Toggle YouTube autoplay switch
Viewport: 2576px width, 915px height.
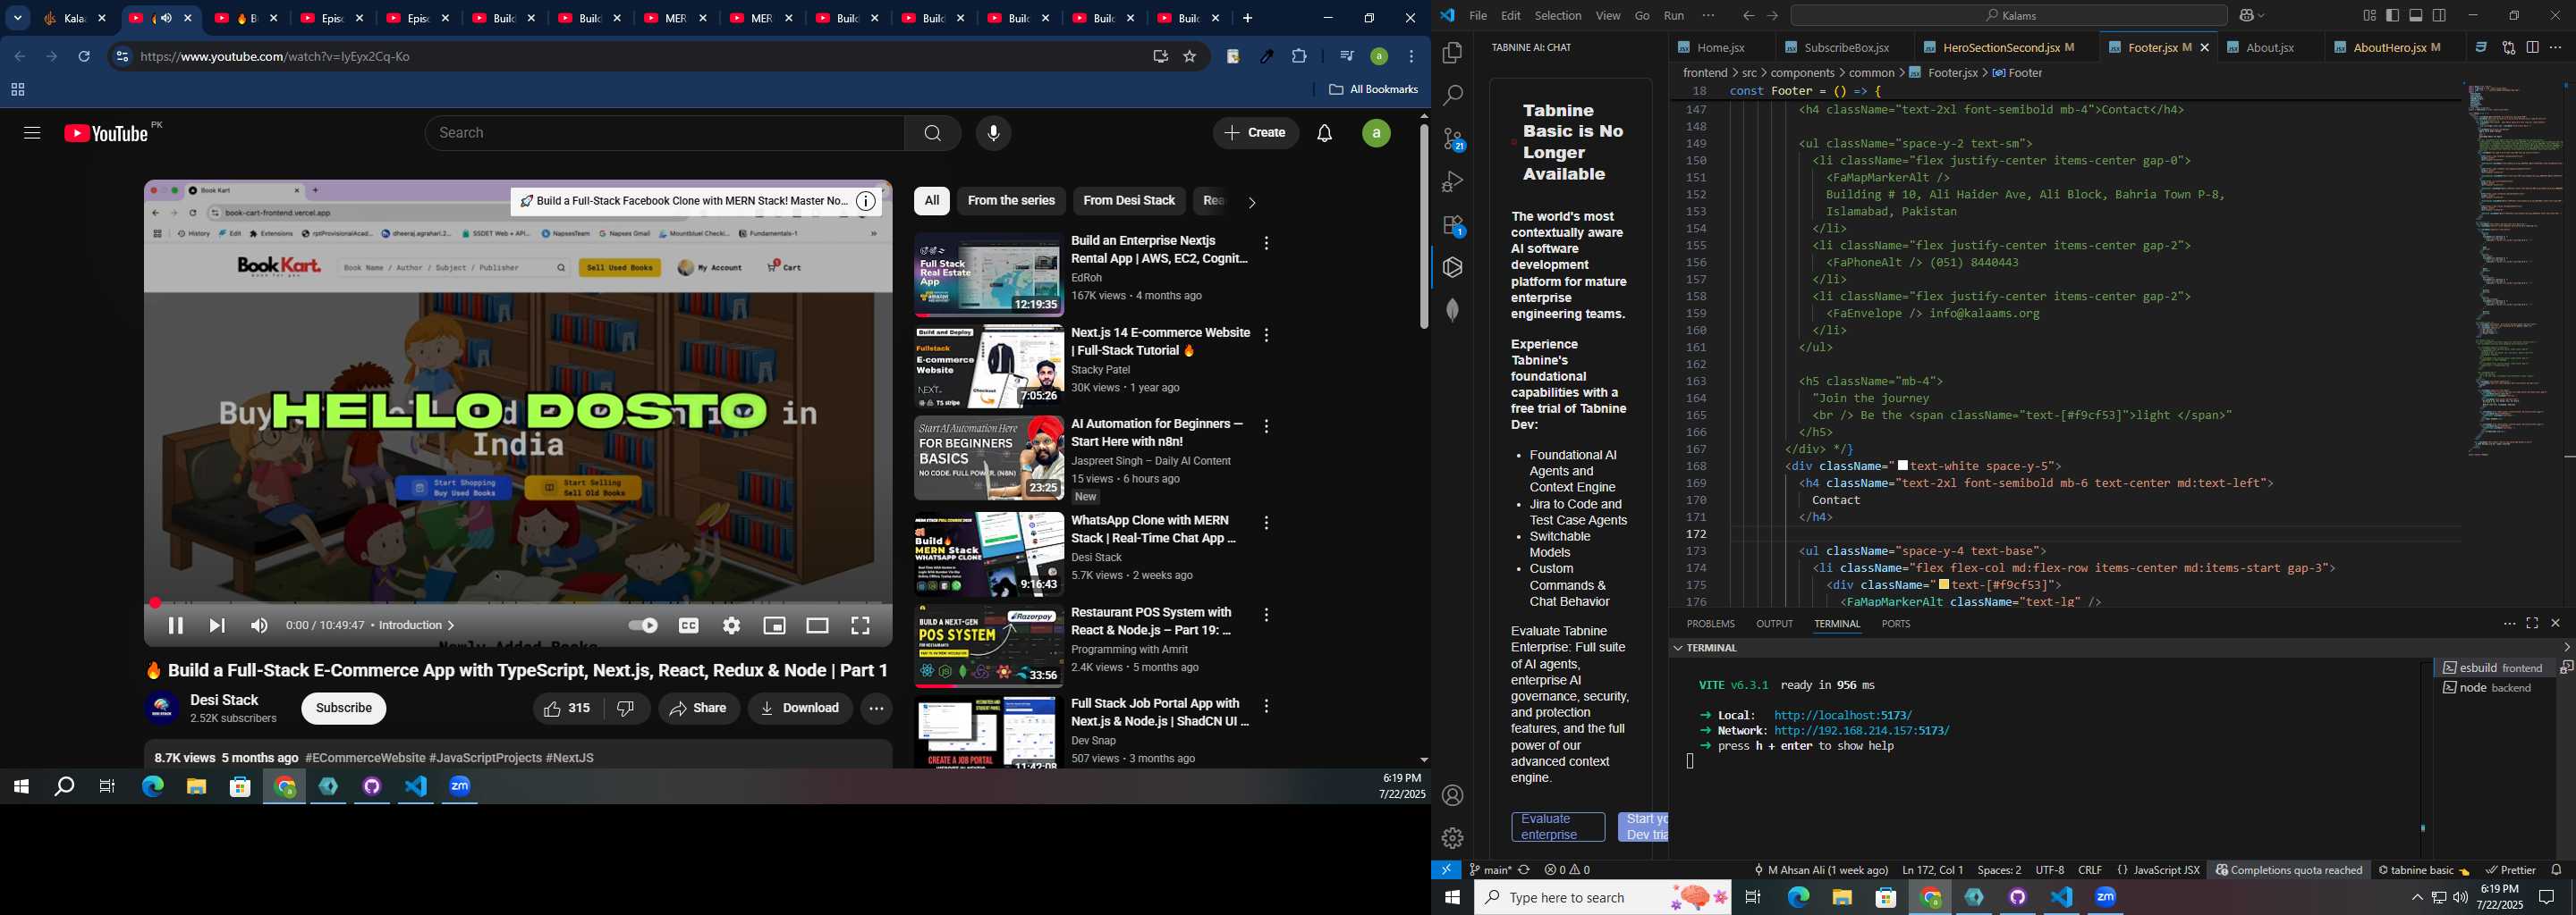(x=643, y=625)
